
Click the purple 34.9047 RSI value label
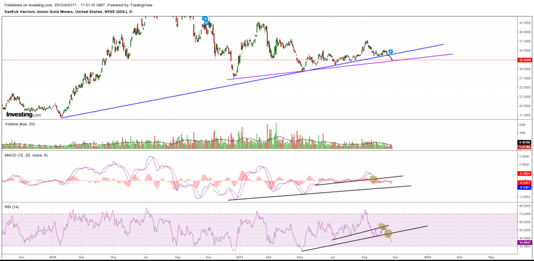pyautogui.click(x=525, y=242)
